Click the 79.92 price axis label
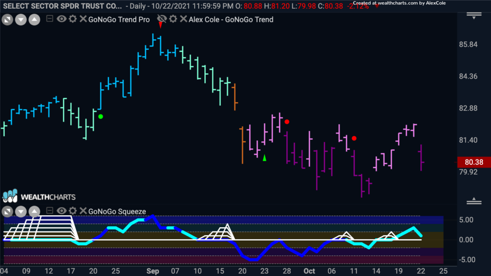This screenshot has height=276, width=491. point(468,172)
